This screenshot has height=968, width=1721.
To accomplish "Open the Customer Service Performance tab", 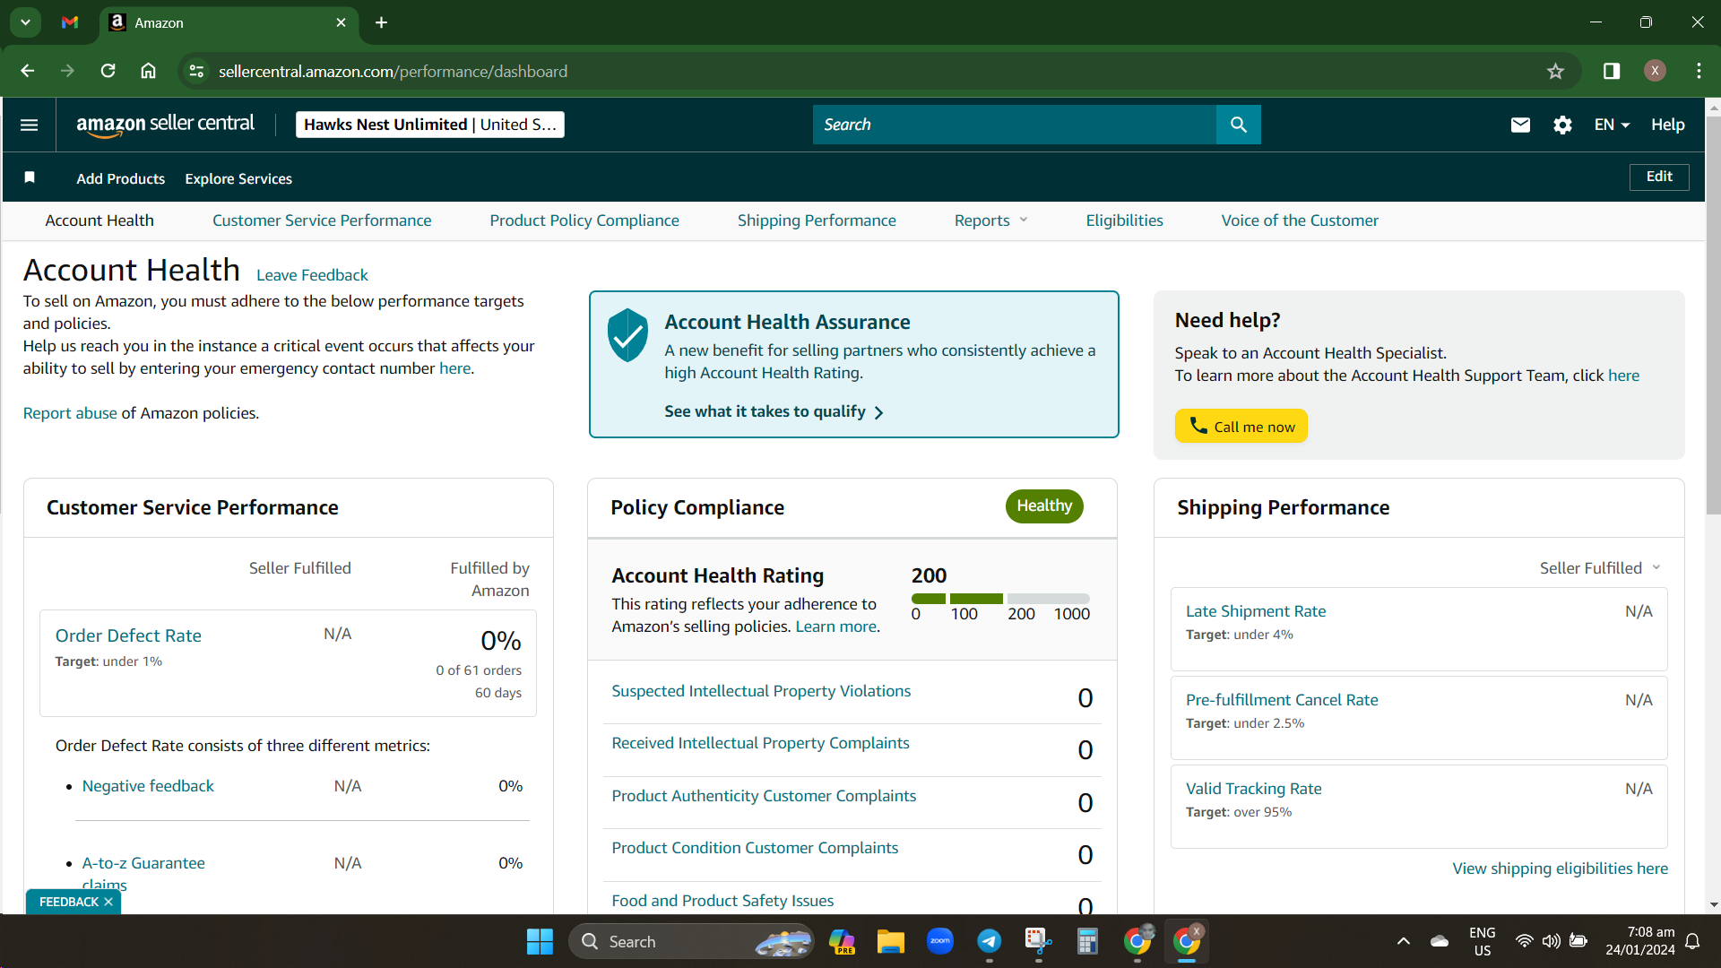I will 322,220.
